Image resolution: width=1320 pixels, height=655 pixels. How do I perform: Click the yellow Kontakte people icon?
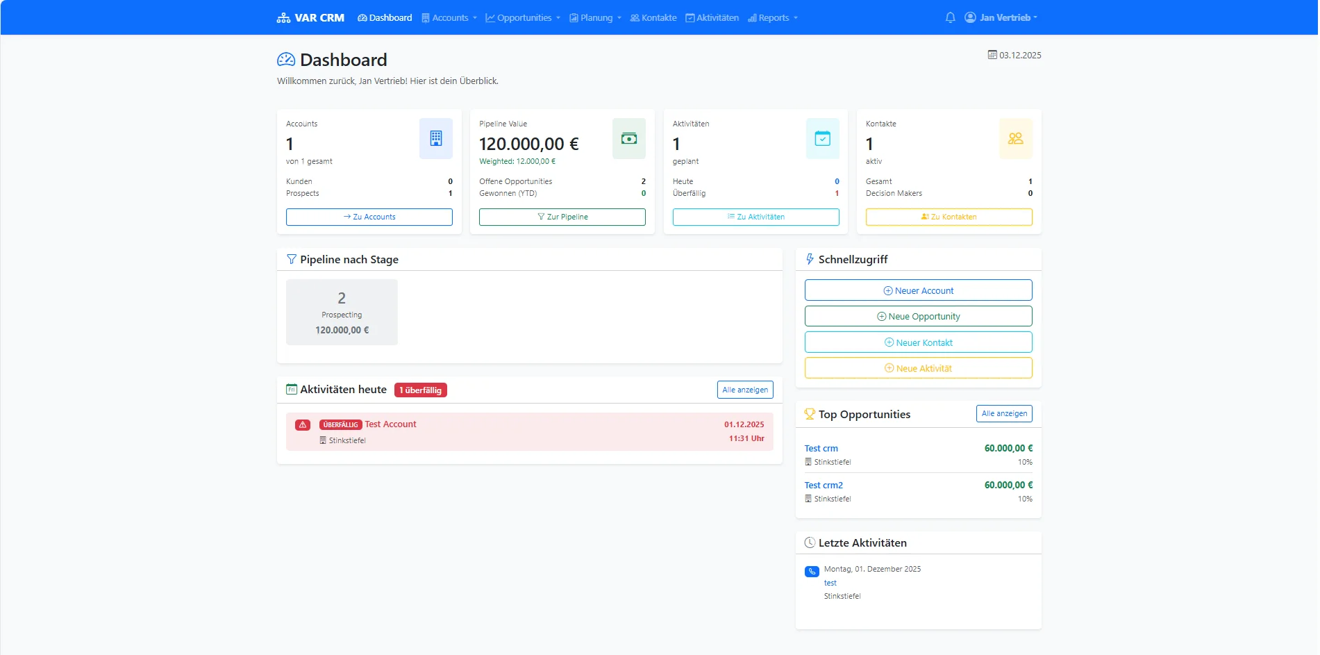[x=1015, y=138]
